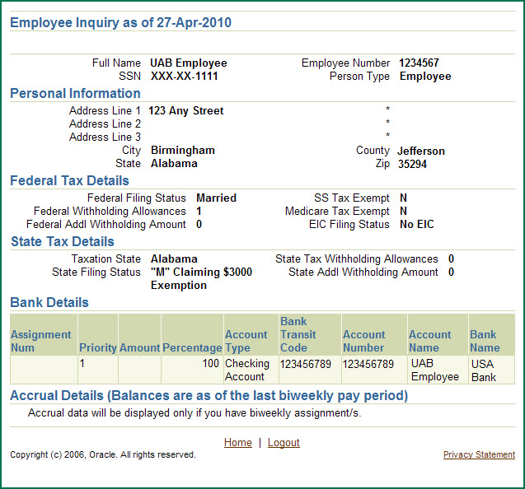This screenshot has width=525, height=489.
Task: Click the accrual data biweekly assignment note
Action: (x=195, y=413)
